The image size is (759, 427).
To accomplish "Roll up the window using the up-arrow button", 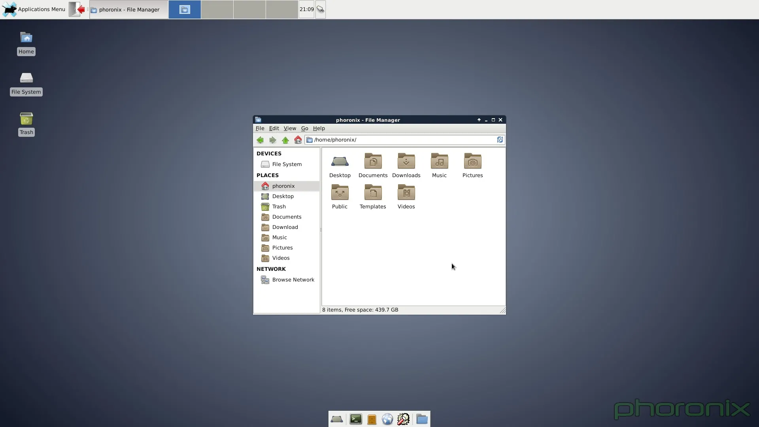I will 479,120.
